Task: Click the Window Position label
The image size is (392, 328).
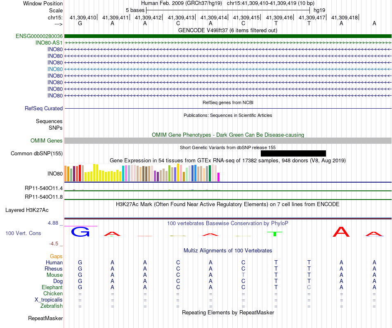Action: click(x=43, y=3)
